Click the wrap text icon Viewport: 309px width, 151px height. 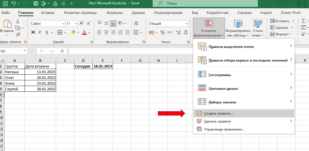[x=136, y=24]
